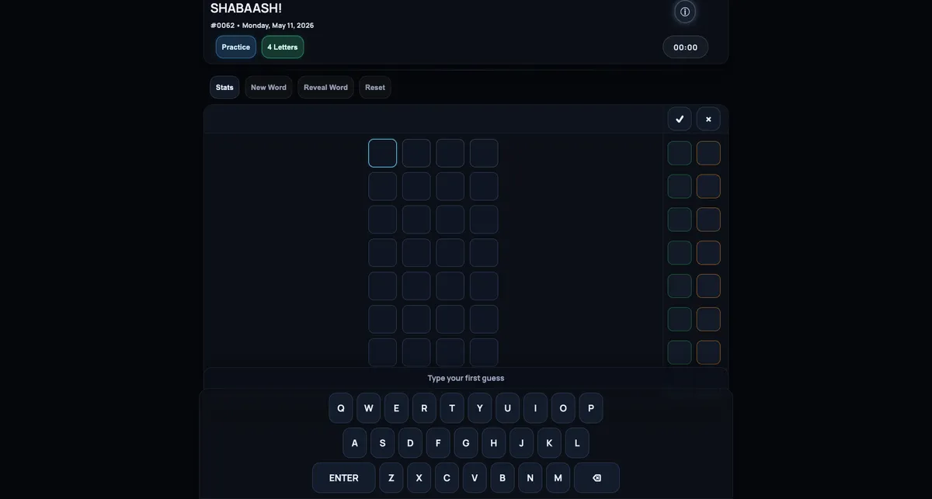Tap the M key
Image resolution: width=932 pixels, height=499 pixels.
pyautogui.click(x=558, y=478)
